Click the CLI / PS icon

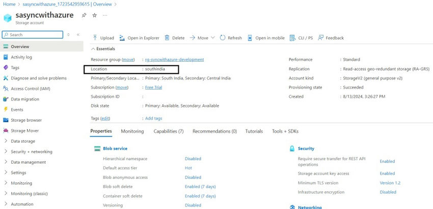pos(292,38)
